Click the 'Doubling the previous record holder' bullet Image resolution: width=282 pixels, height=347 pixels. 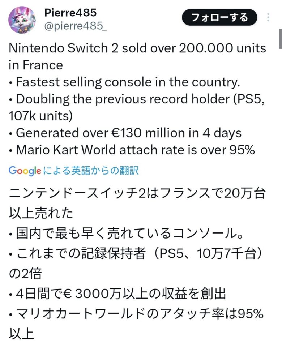tap(137, 99)
